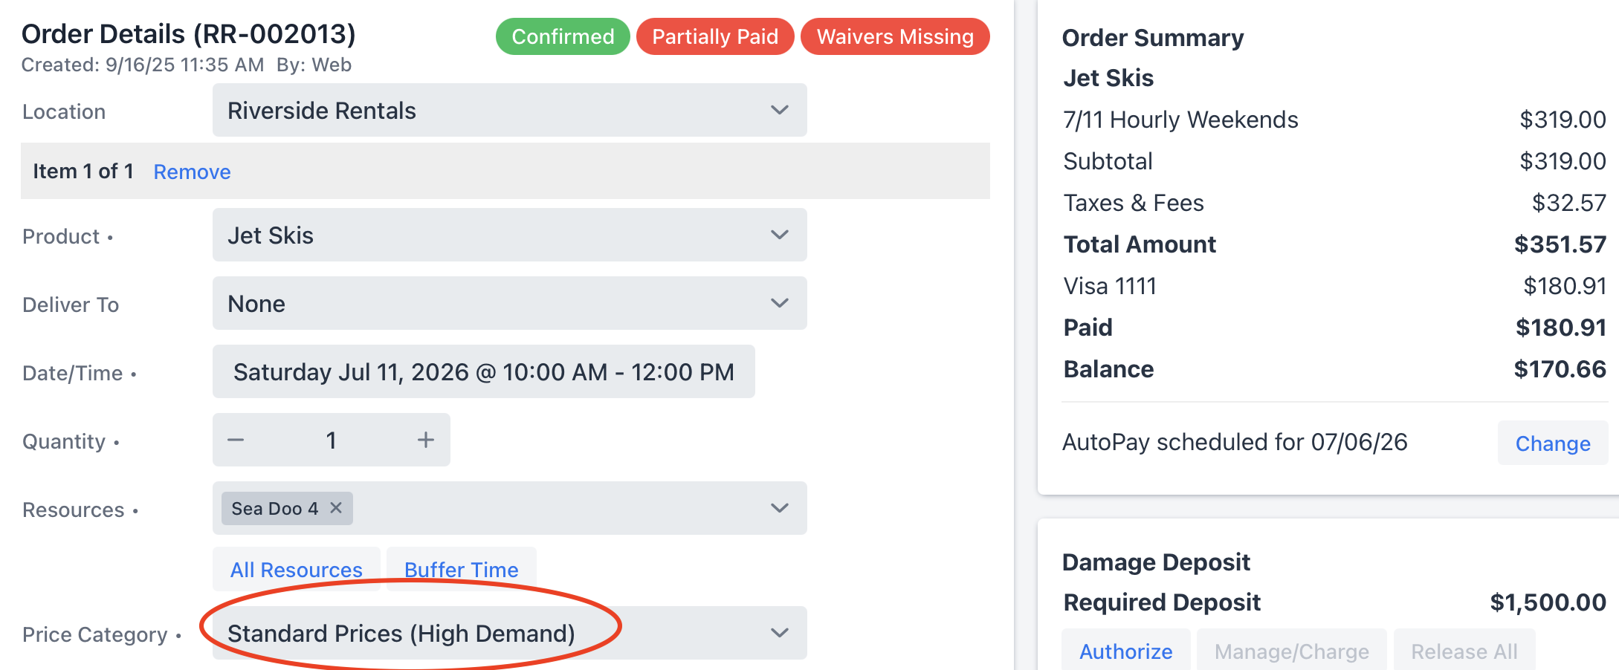
Task: Click the Order Details (RR-002013) heading
Action: (x=189, y=33)
